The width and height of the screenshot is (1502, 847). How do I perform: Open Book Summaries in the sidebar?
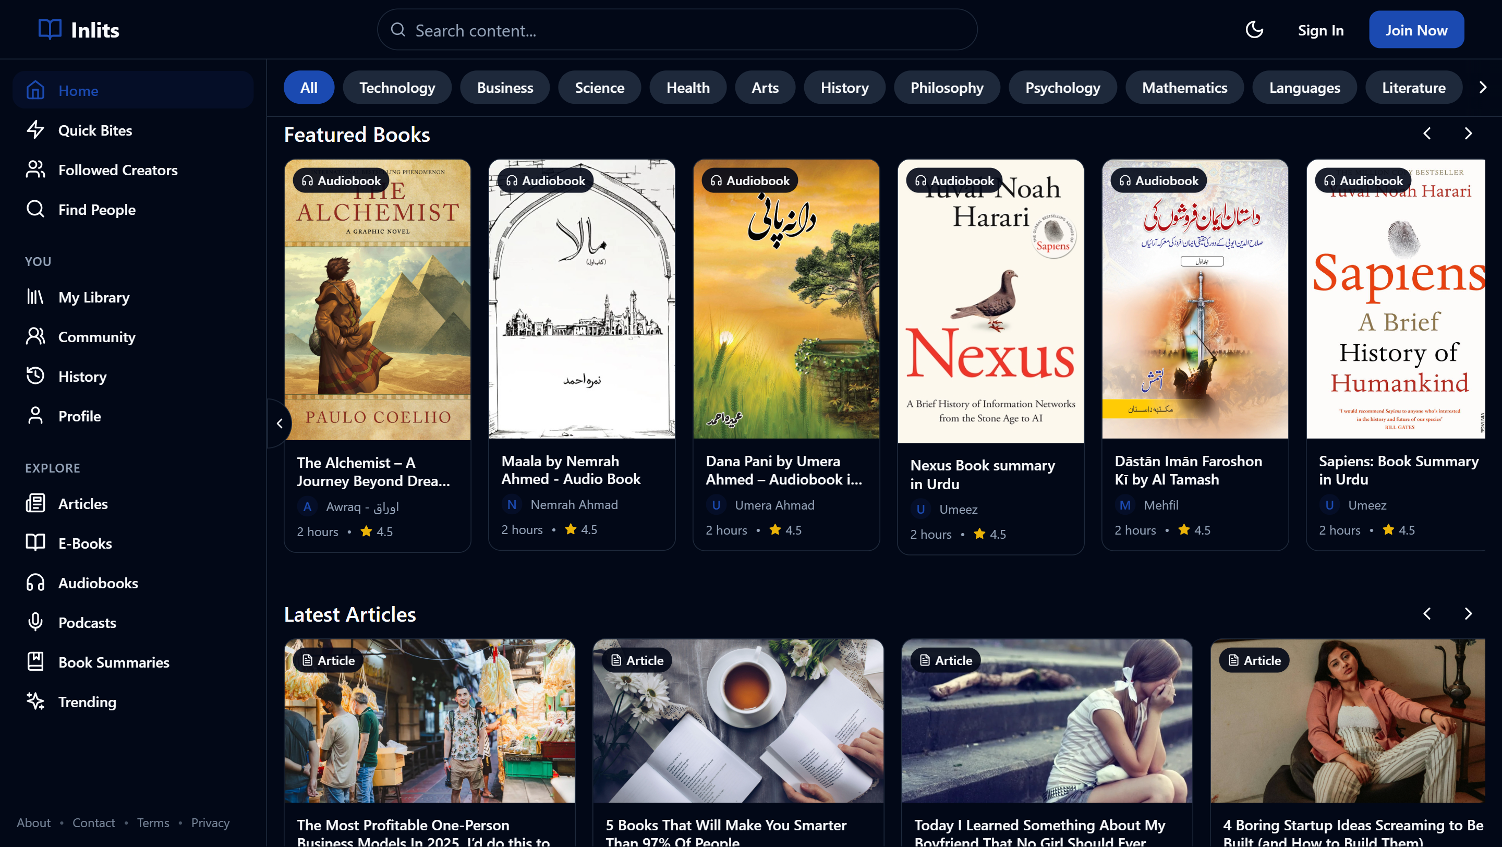pyautogui.click(x=114, y=662)
